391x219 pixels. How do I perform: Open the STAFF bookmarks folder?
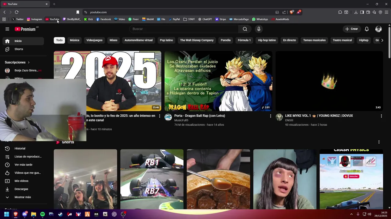(189, 19)
